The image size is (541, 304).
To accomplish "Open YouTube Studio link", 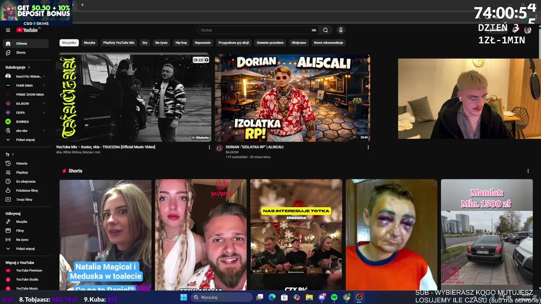I will coord(26,280).
